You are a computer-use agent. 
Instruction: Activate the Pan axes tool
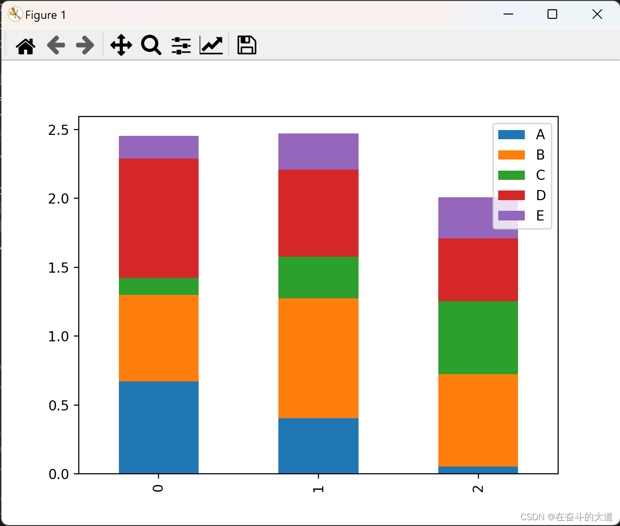click(x=121, y=45)
